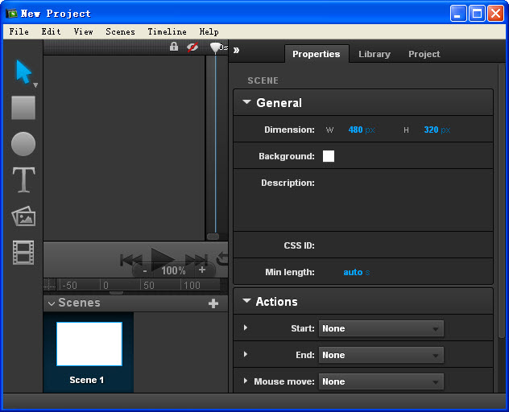Collapse the Scenes panel chevron
This screenshot has width=509, height=412.
[x=52, y=303]
